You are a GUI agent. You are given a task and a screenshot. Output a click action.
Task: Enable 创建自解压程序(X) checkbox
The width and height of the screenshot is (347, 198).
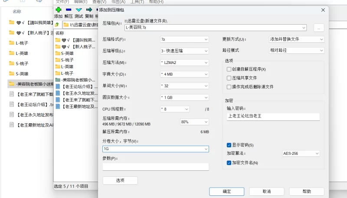pos(229,69)
